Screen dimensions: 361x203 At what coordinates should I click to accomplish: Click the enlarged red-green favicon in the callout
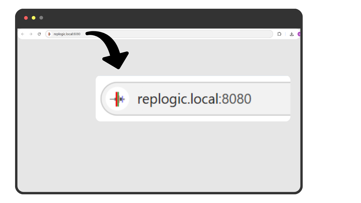point(117,99)
